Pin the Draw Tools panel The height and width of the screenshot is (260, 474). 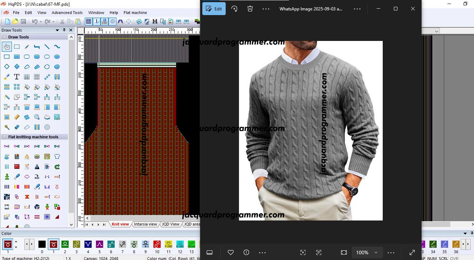(64, 30)
